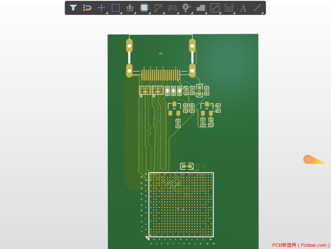Select transistor footprint SQ2
Image resolution: width=331 pixels, height=249 pixels.
pyautogui.click(x=174, y=109)
